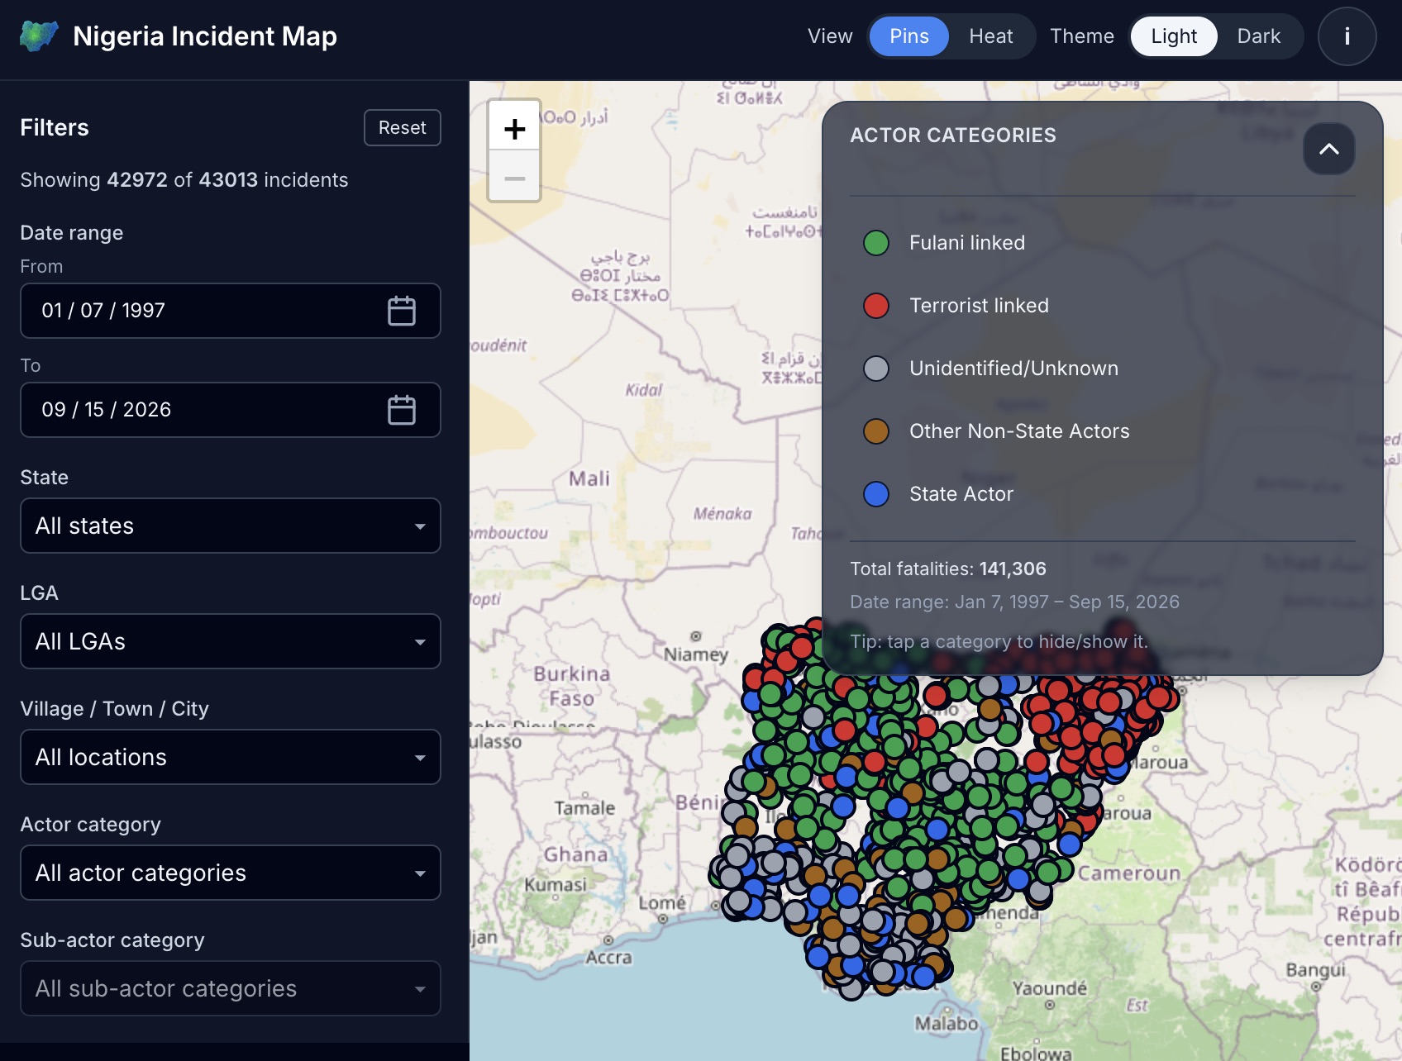
Task: Click the Cameroun country label on map
Action: point(1129,873)
